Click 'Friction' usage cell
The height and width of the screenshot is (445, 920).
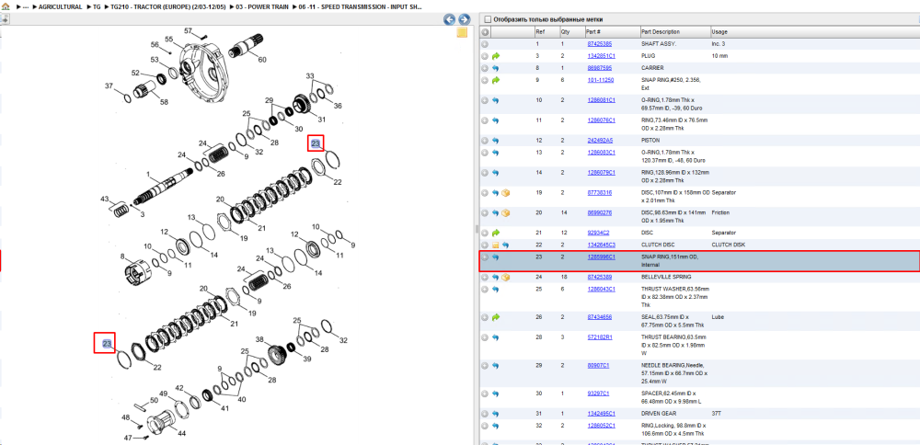click(x=720, y=212)
